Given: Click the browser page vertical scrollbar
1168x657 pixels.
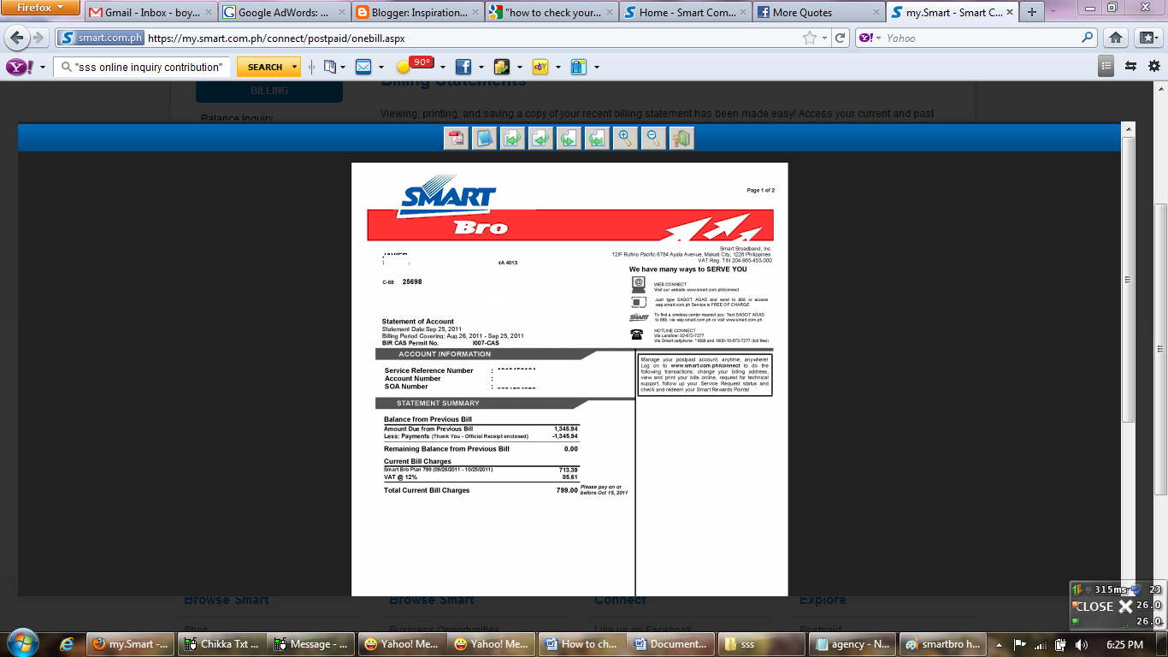Looking at the screenshot, I should 1160,349.
